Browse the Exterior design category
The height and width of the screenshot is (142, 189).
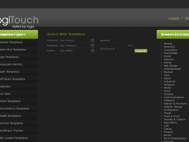tap(173, 107)
